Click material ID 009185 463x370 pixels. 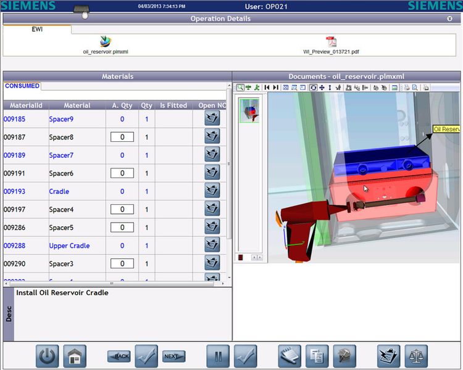pos(14,119)
